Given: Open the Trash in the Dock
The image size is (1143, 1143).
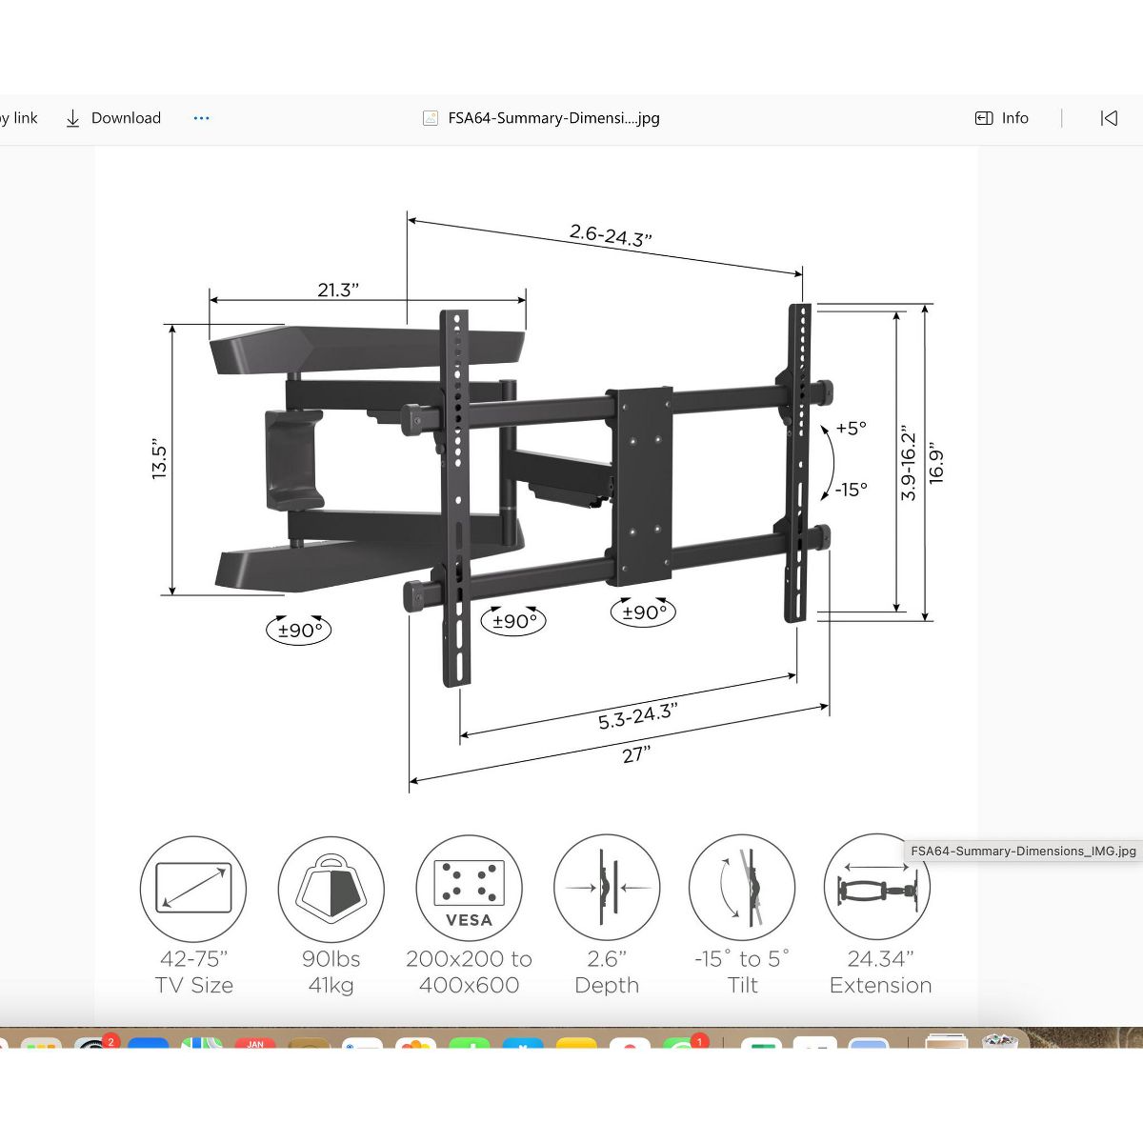Looking at the screenshot, I should point(1000,1041).
